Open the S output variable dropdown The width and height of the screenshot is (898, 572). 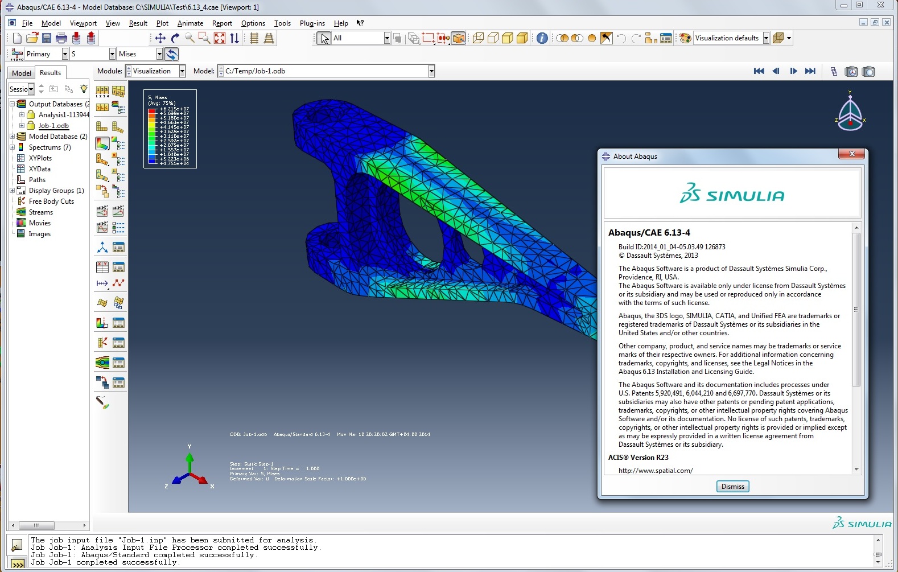112,54
